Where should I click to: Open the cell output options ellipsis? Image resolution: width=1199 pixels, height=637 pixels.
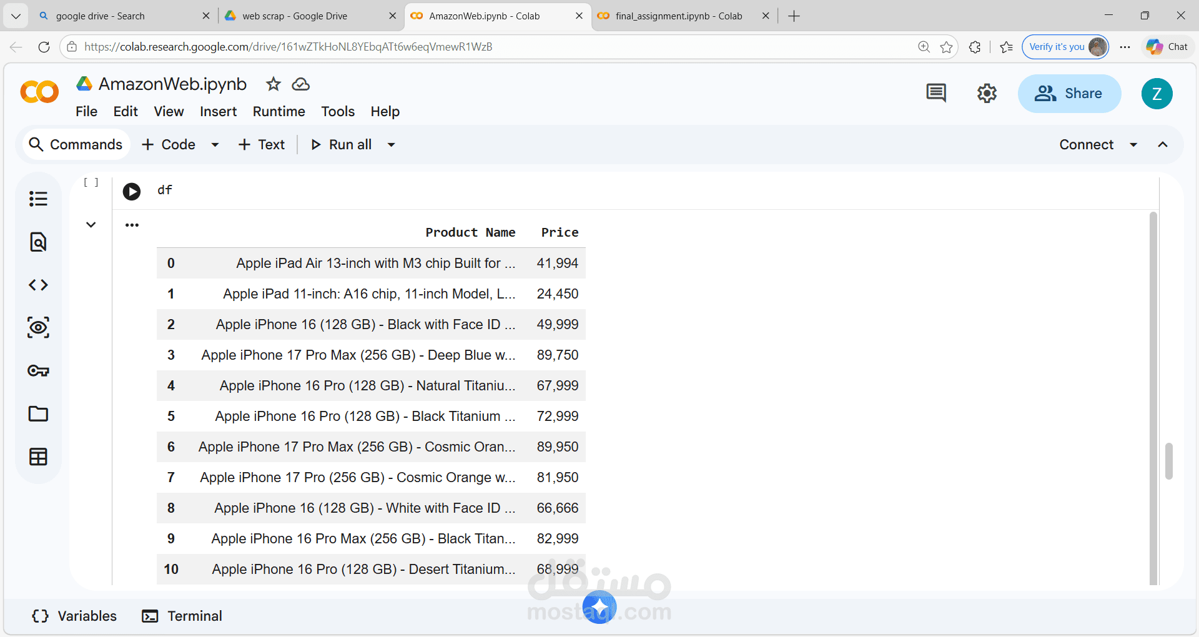pyautogui.click(x=132, y=225)
